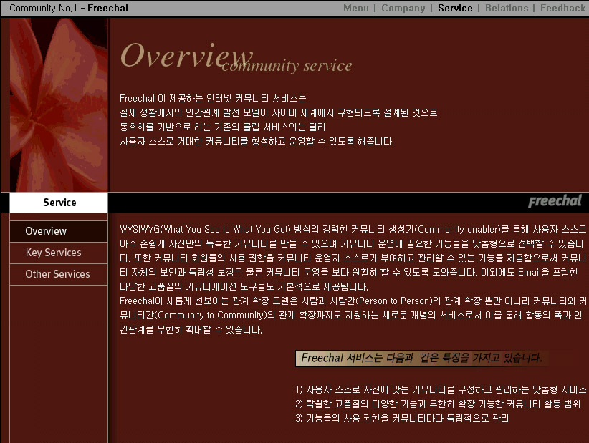Image resolution: width=589 pixels, height=443 pixels.
Task: Open Other Services in the sidebar
Action: pyautogui.click(x=59, y=274)
